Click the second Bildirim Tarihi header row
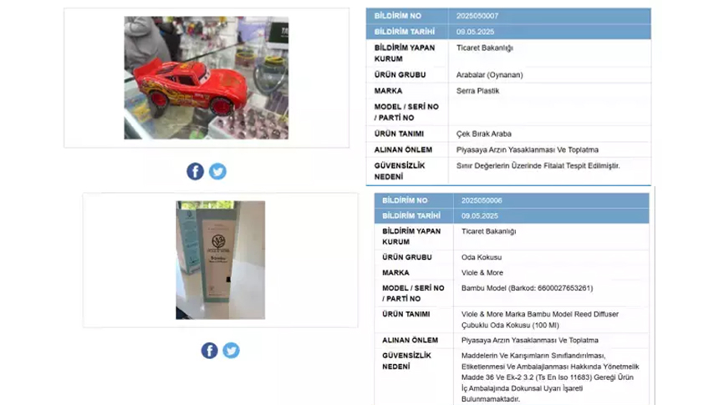The width and height of the screenshot is (719, 405). coord(512,215)
